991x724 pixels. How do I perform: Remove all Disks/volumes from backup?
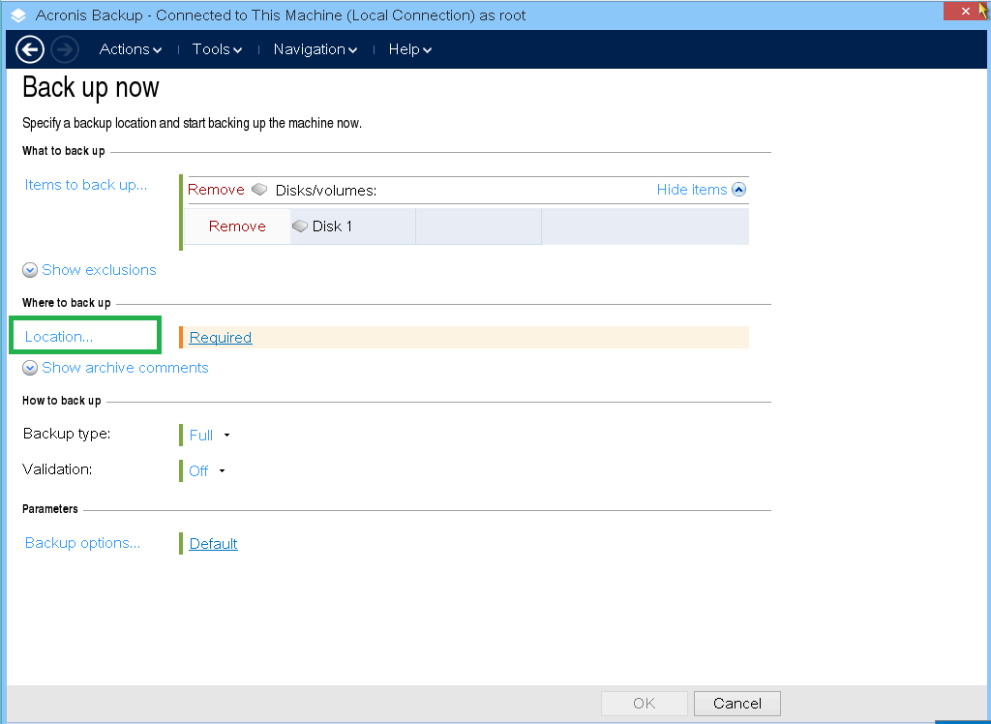tap(216, 190)
